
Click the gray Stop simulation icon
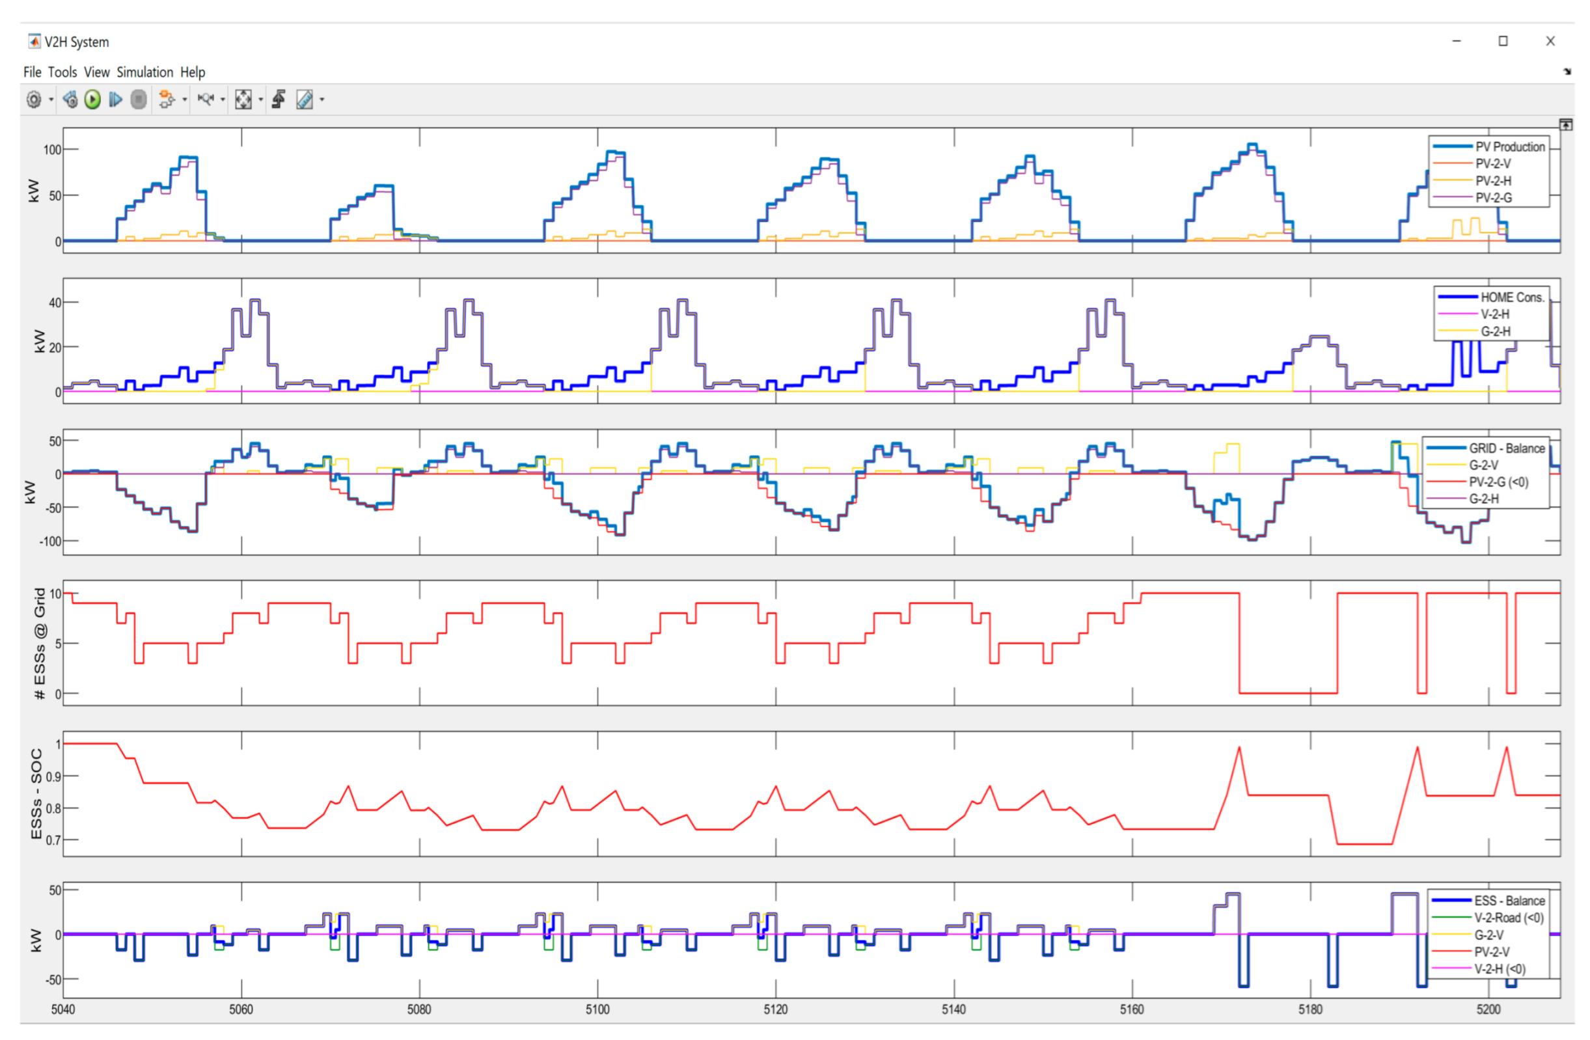point(138,100)
